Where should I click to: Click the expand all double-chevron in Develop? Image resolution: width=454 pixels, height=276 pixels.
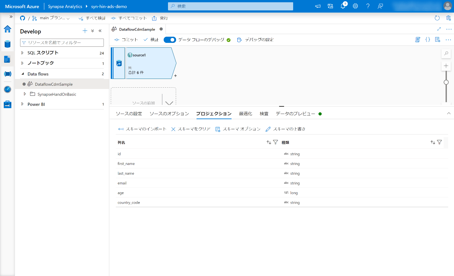point(92,31)
